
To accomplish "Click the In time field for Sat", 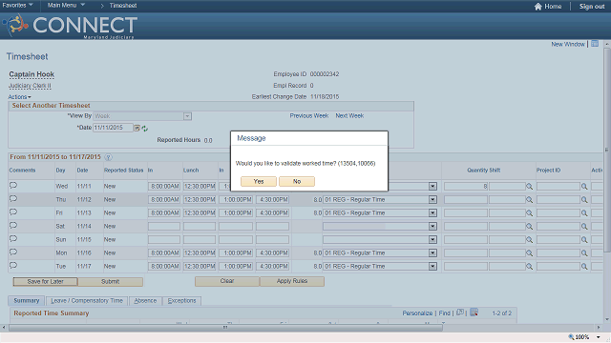I will [164, 227].
